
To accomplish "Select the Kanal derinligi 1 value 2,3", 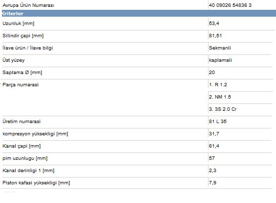I will (213, 170).
